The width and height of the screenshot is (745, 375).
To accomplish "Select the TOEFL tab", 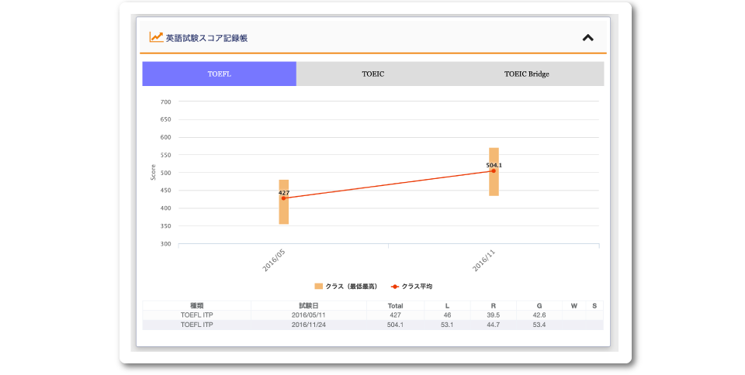I will (219, 74).
